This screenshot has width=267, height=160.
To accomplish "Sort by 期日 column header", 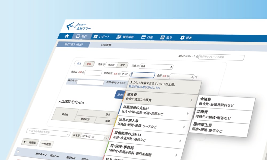I will click(x=54, y=155).
